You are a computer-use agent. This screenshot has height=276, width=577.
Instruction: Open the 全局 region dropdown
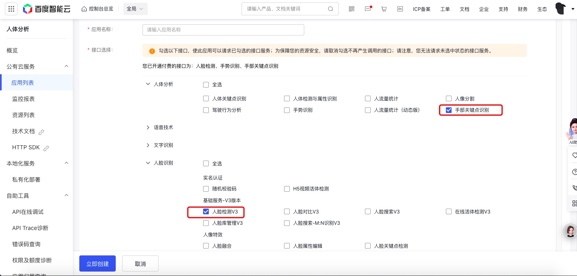click(x=135, y=8)
